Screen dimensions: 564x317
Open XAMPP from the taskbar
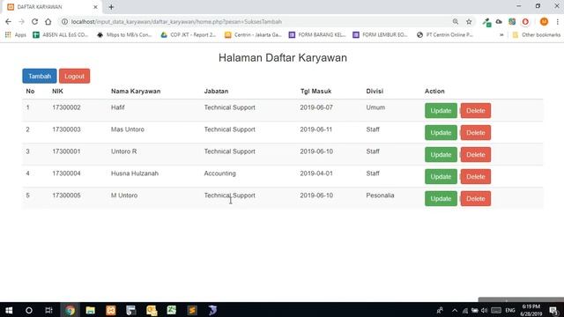coord(111,310)
